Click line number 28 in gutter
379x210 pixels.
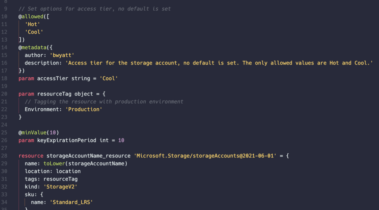pos(4,156)
